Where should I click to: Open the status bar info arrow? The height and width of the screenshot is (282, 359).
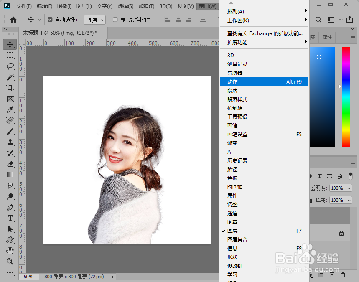click(112, 277)
